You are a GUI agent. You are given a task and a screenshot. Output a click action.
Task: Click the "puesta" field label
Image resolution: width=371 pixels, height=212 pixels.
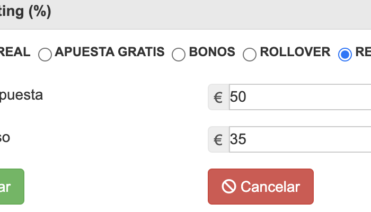21,95
